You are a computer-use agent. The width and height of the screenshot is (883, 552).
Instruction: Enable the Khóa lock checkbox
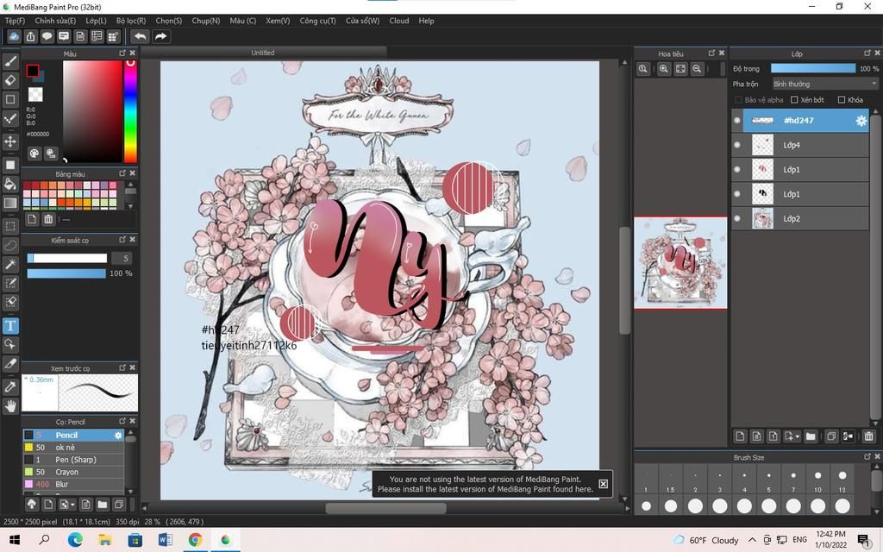click(842, 100)
